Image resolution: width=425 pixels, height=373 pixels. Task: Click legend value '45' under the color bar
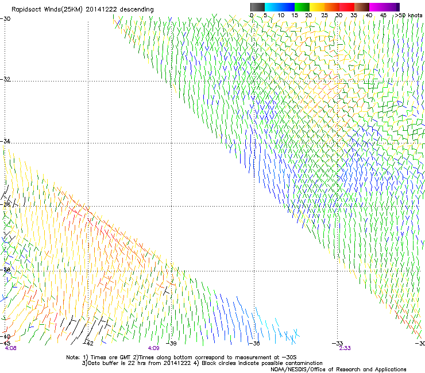pyautogui.click(x=383, y=15)
